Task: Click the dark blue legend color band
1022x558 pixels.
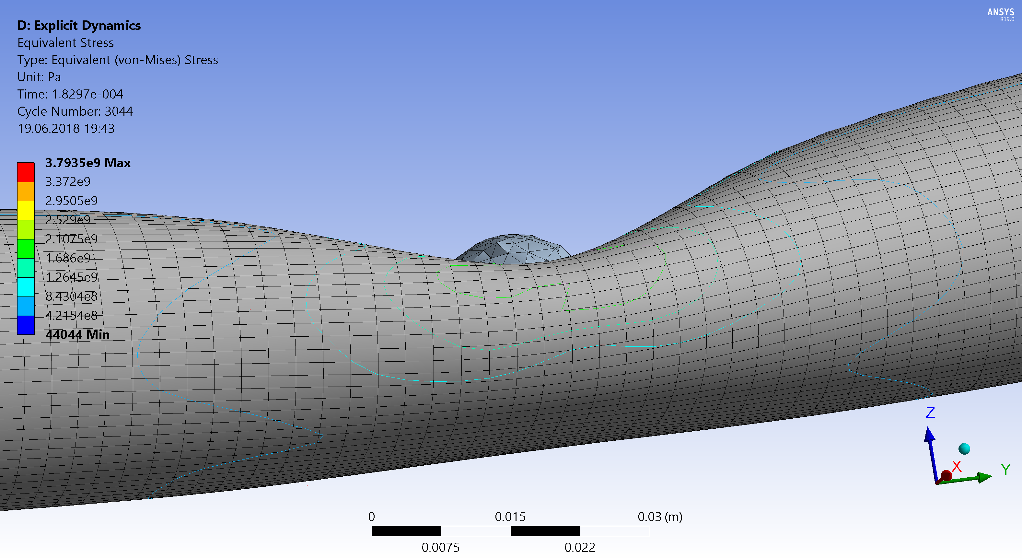Action: click(x=26, y=325)
